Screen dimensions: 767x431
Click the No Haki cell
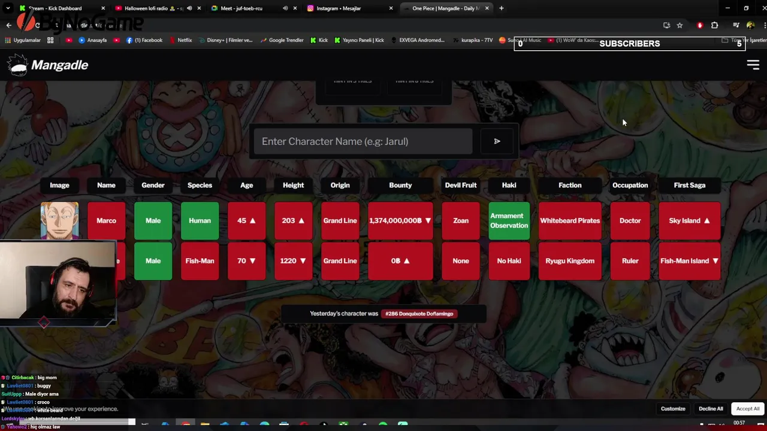coord(509,261)
